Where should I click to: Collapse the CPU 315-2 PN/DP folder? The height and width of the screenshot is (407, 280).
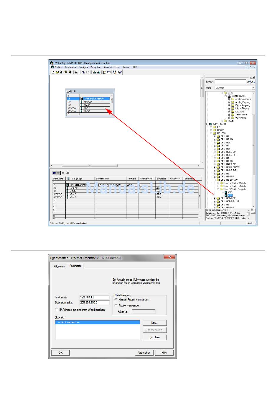[x=215, y=180]
